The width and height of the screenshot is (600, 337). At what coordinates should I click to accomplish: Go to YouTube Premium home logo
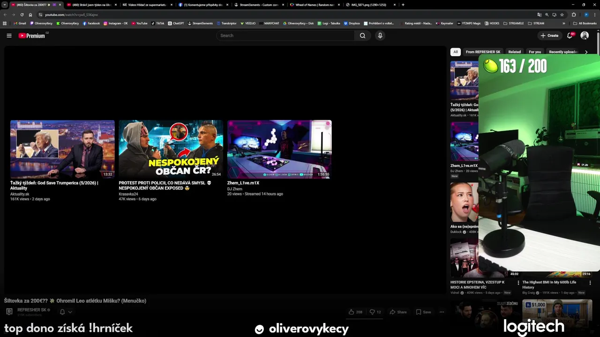pyautogui.click(x=33, y=36)
